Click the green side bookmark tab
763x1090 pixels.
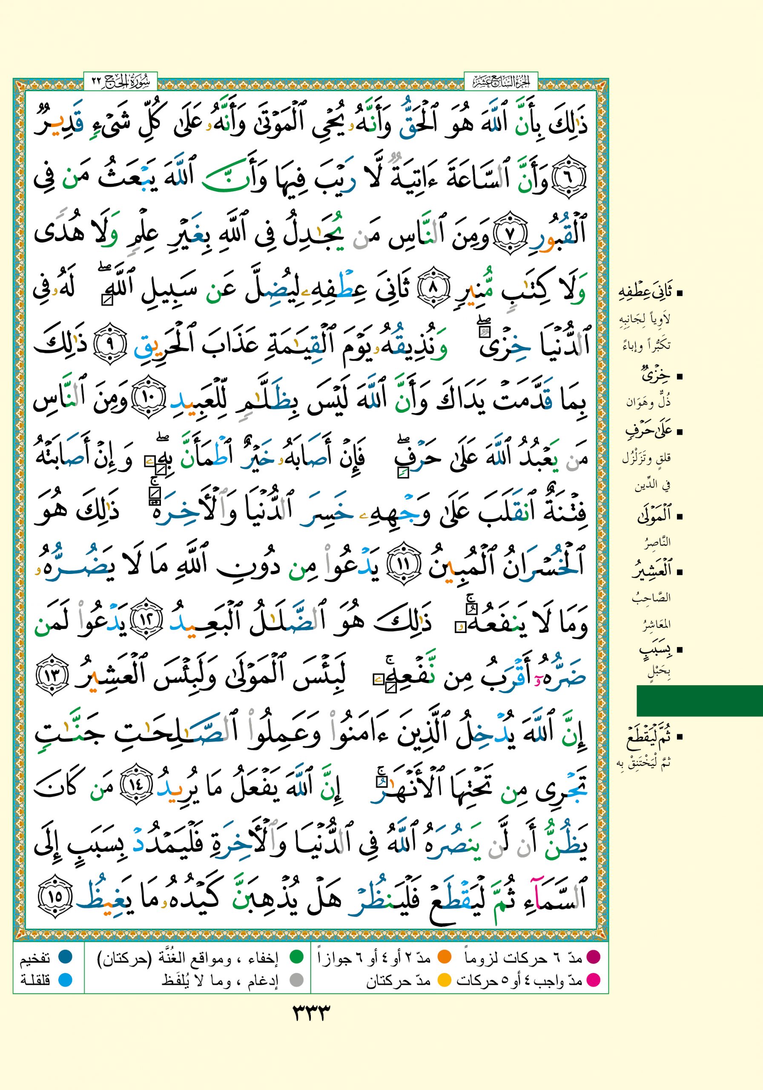[699, 700]
